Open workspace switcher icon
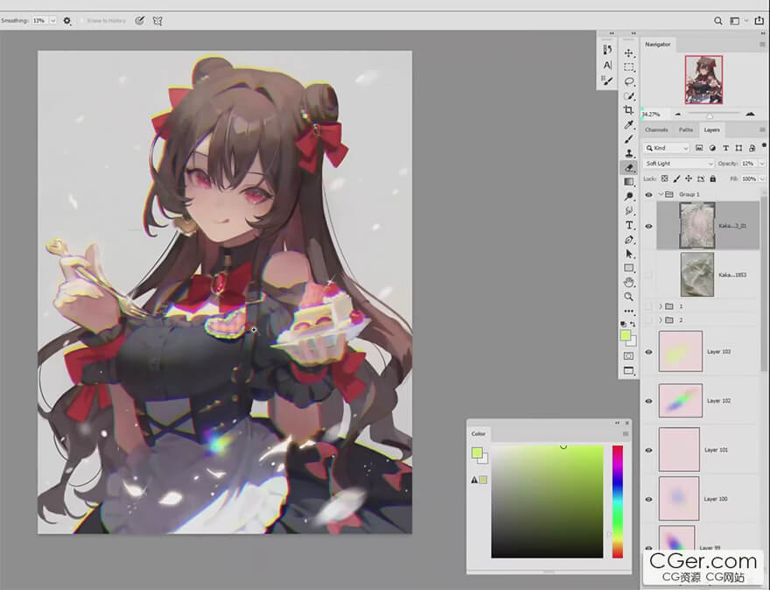 pos(735,21)
